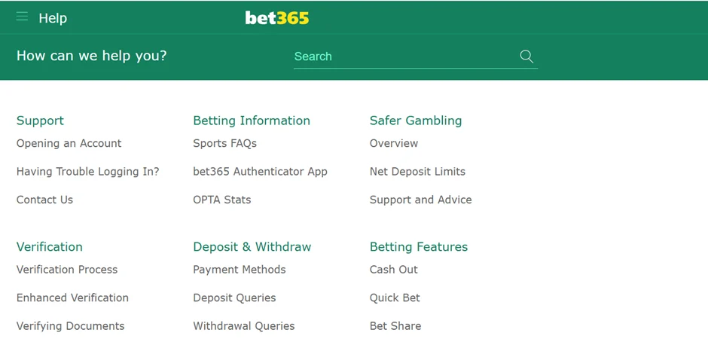Open the Verification category heading
708x354 pixels.
(50, 247)
